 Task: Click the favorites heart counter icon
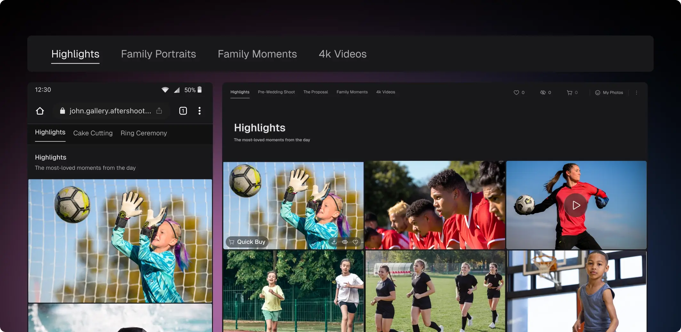tap(519, 93)
